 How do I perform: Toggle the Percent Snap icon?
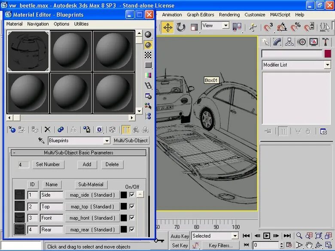click(295, 27)
